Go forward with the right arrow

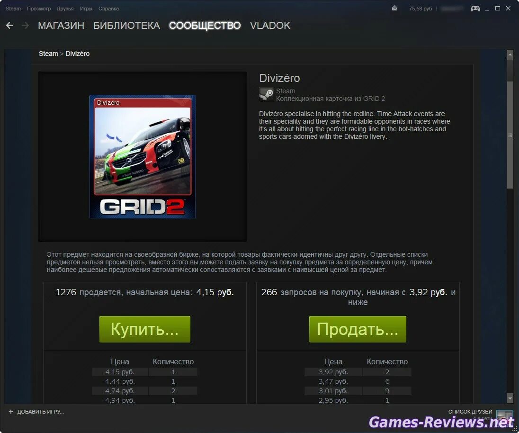pyautogui.click(x=25, y=26)
